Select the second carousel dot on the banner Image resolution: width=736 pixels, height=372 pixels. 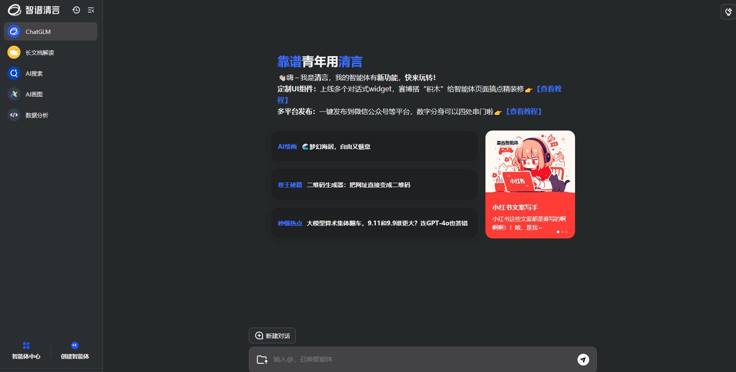coord(562,232)
